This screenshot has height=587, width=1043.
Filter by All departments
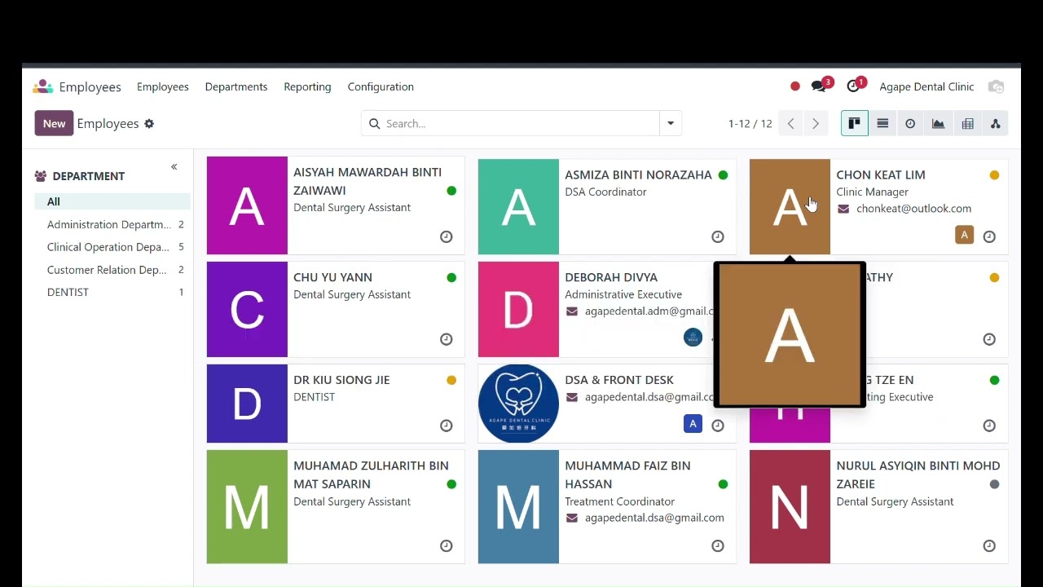click(112, 201)
